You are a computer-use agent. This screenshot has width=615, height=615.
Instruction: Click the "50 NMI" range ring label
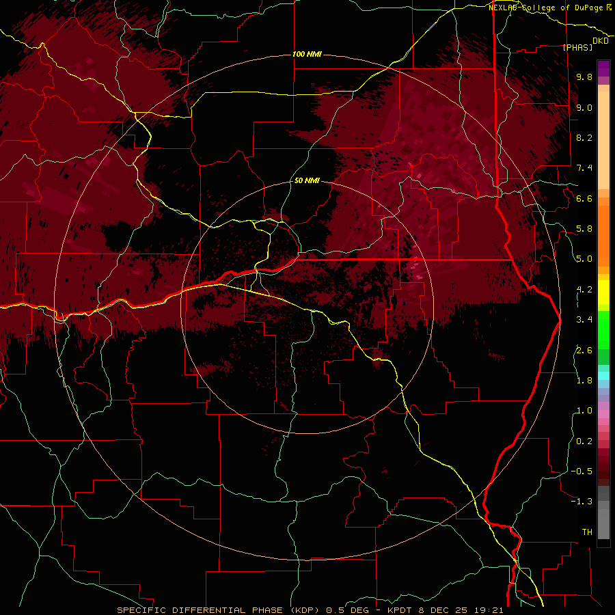click(x=307, y=180)
